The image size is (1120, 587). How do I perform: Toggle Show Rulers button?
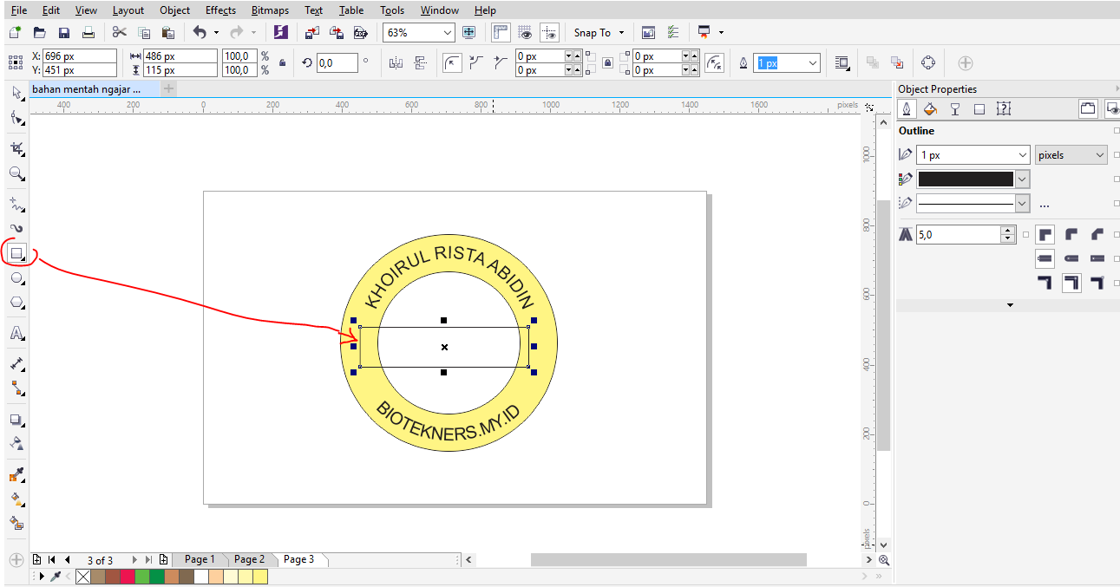(501, 32)
